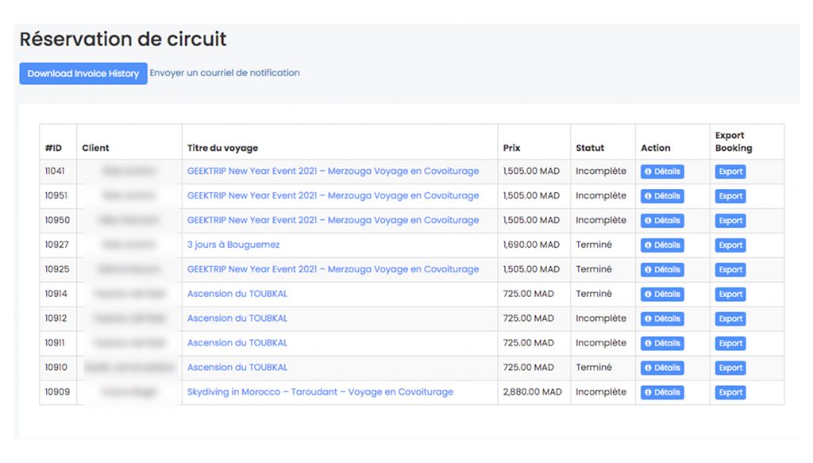813x463 pixels.
Task: Open Ascension du TOUBKAL link for booking 10914
Action: (x=237, y=294)
